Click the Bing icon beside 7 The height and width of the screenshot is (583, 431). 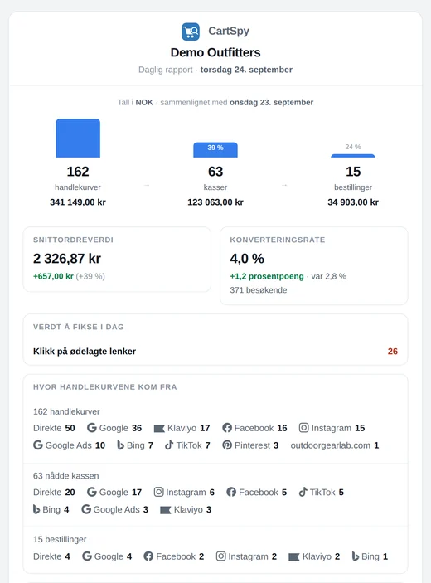120,445
